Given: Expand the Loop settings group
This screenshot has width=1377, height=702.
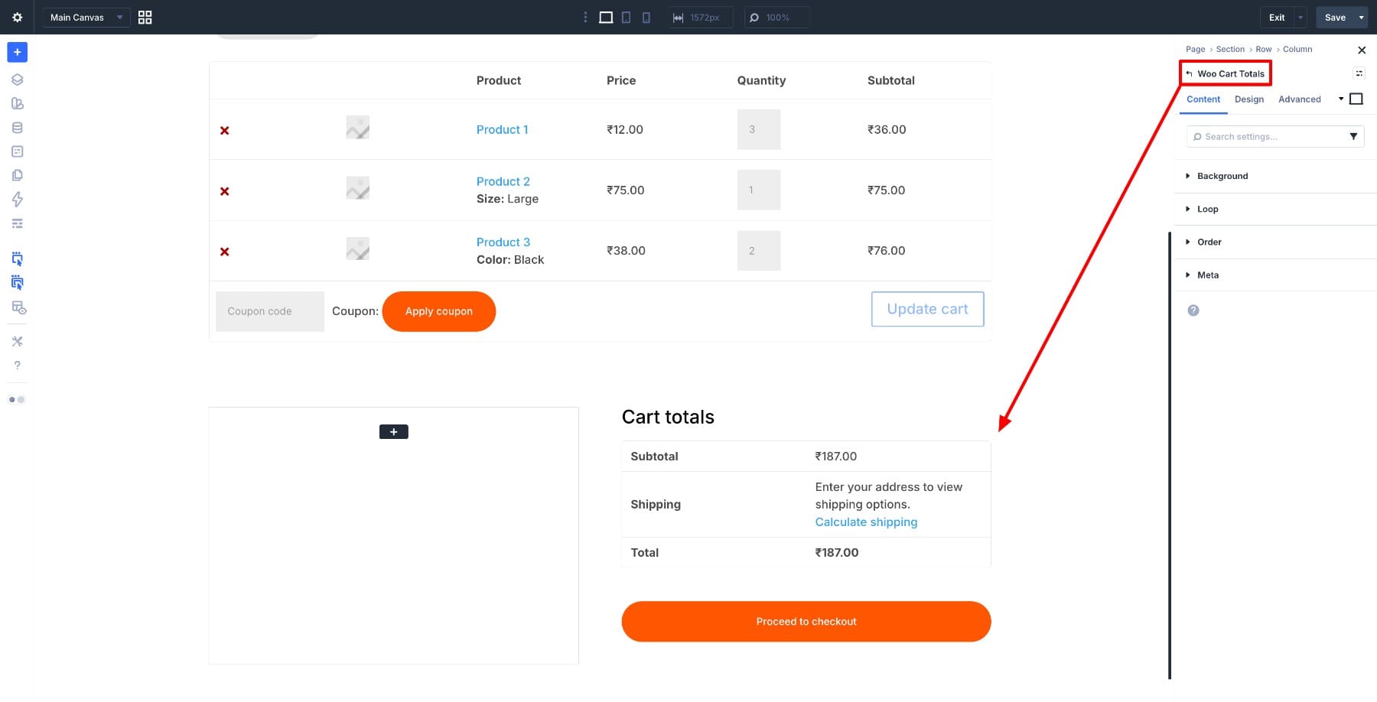Looking at the screenshot, I should click(x=1207, y=209).
